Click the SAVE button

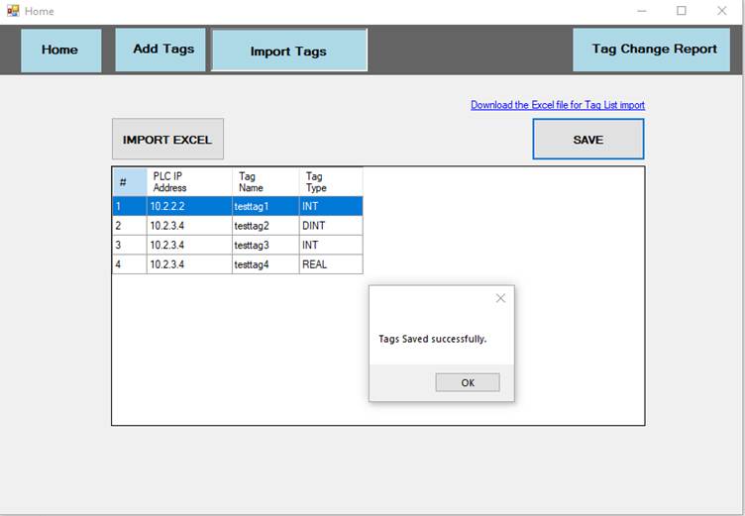tap(587, 140)
